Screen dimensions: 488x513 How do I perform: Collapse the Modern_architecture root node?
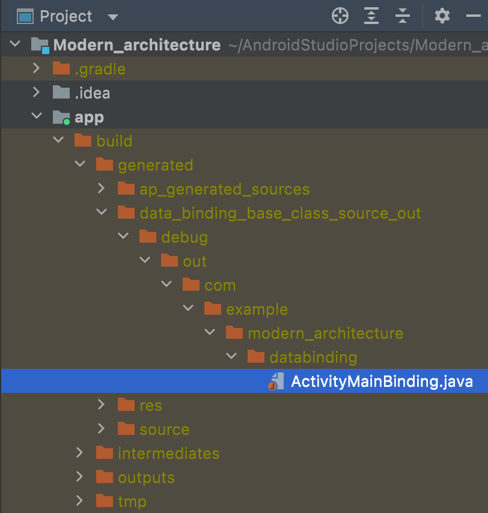coord(15,43)
